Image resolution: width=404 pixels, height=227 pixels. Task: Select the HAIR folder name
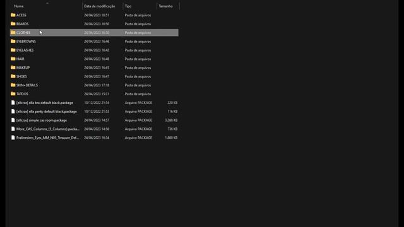pos(20,59)
